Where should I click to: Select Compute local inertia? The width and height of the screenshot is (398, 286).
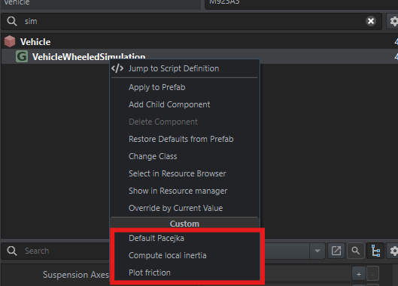point(168,255)
